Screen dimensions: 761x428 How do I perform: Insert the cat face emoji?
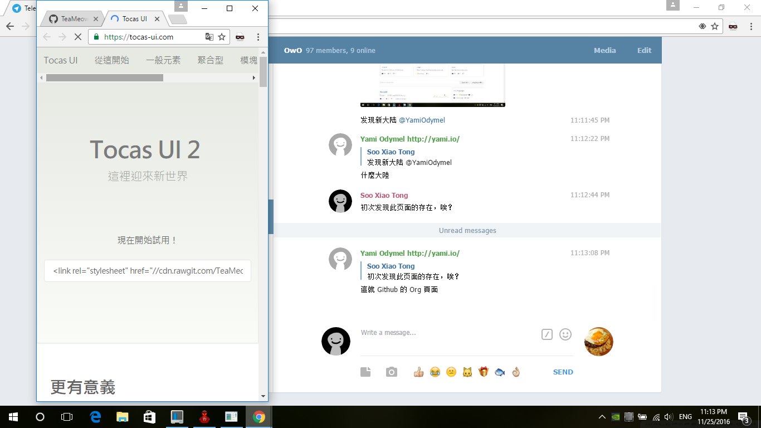[467, 372]
